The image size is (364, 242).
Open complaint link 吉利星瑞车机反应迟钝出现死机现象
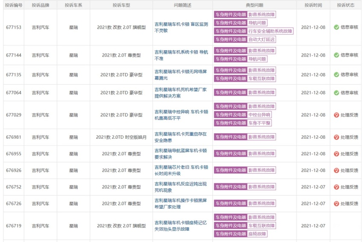tap(181, 187)
